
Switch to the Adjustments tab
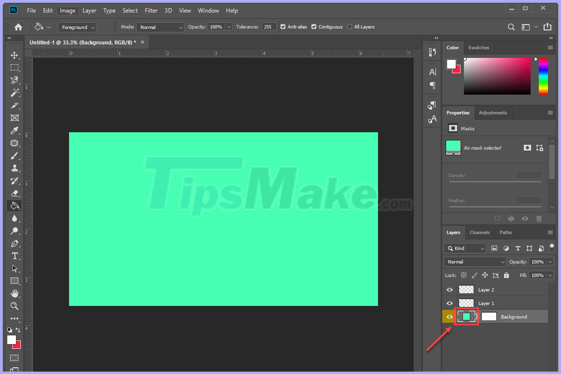pyautogui.click(x=492, y=112)
